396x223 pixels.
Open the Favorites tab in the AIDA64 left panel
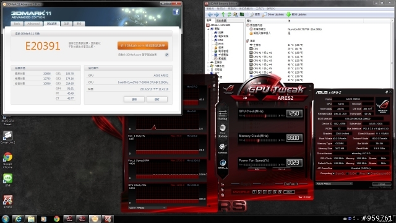(222, 20)
